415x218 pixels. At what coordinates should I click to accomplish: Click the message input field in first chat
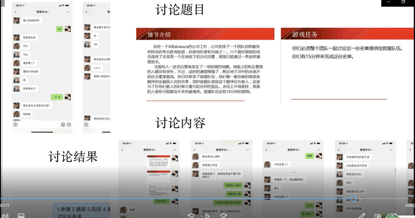coord(39,124)
